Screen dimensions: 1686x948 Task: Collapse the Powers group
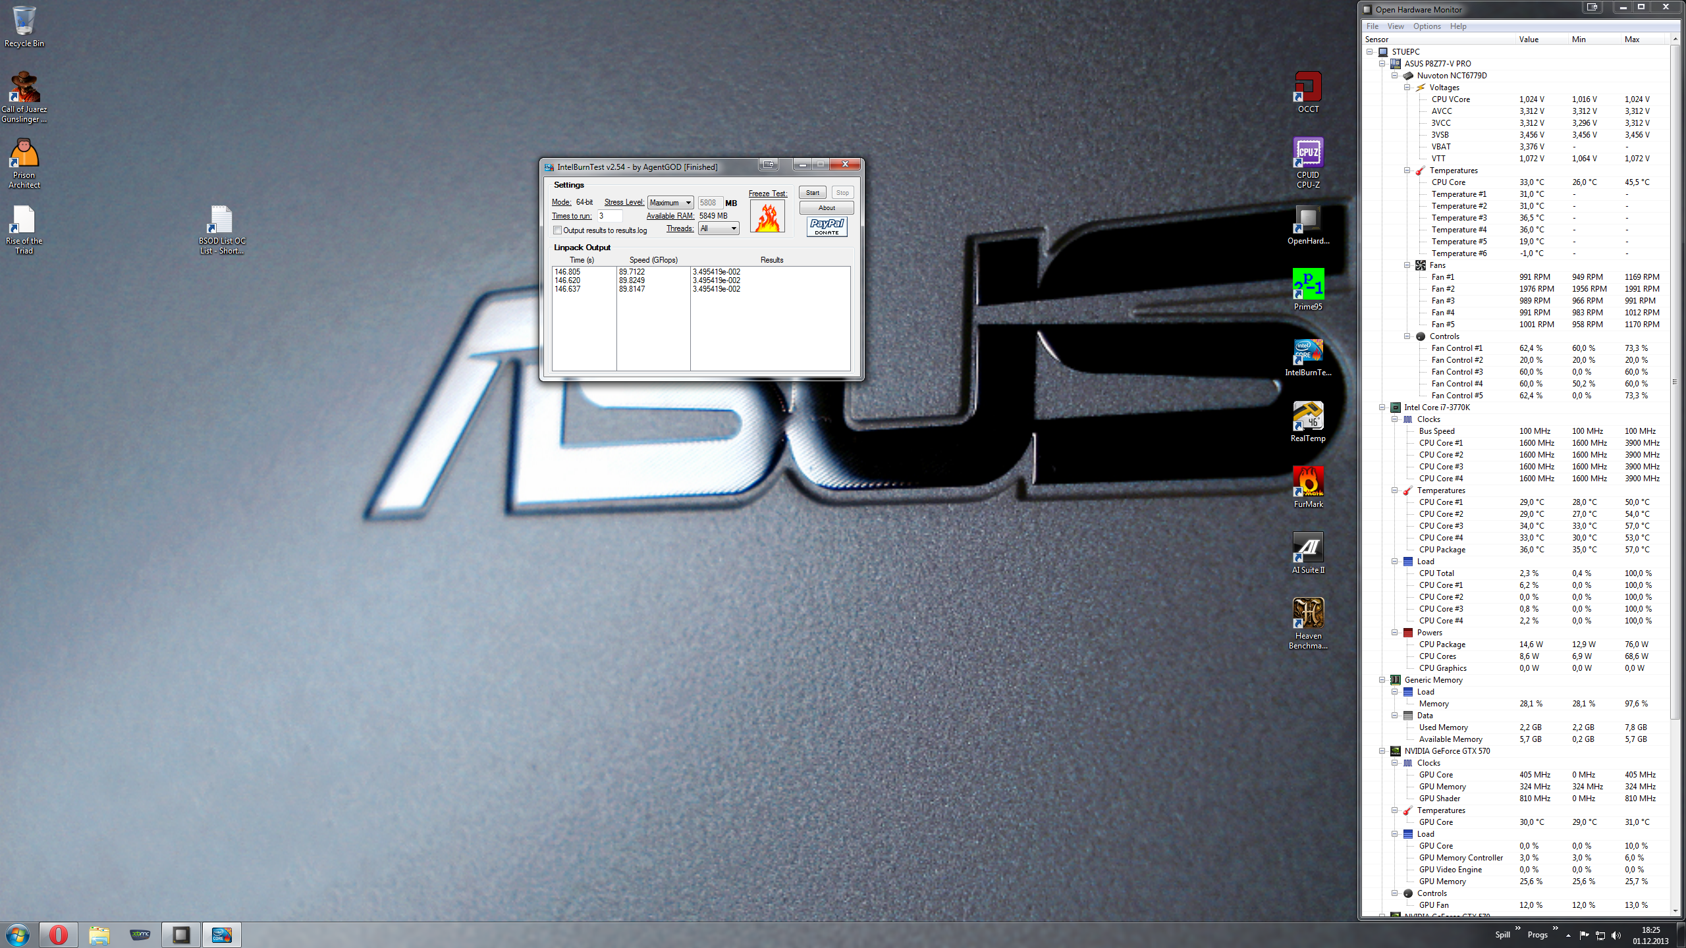pos(1395,633)
